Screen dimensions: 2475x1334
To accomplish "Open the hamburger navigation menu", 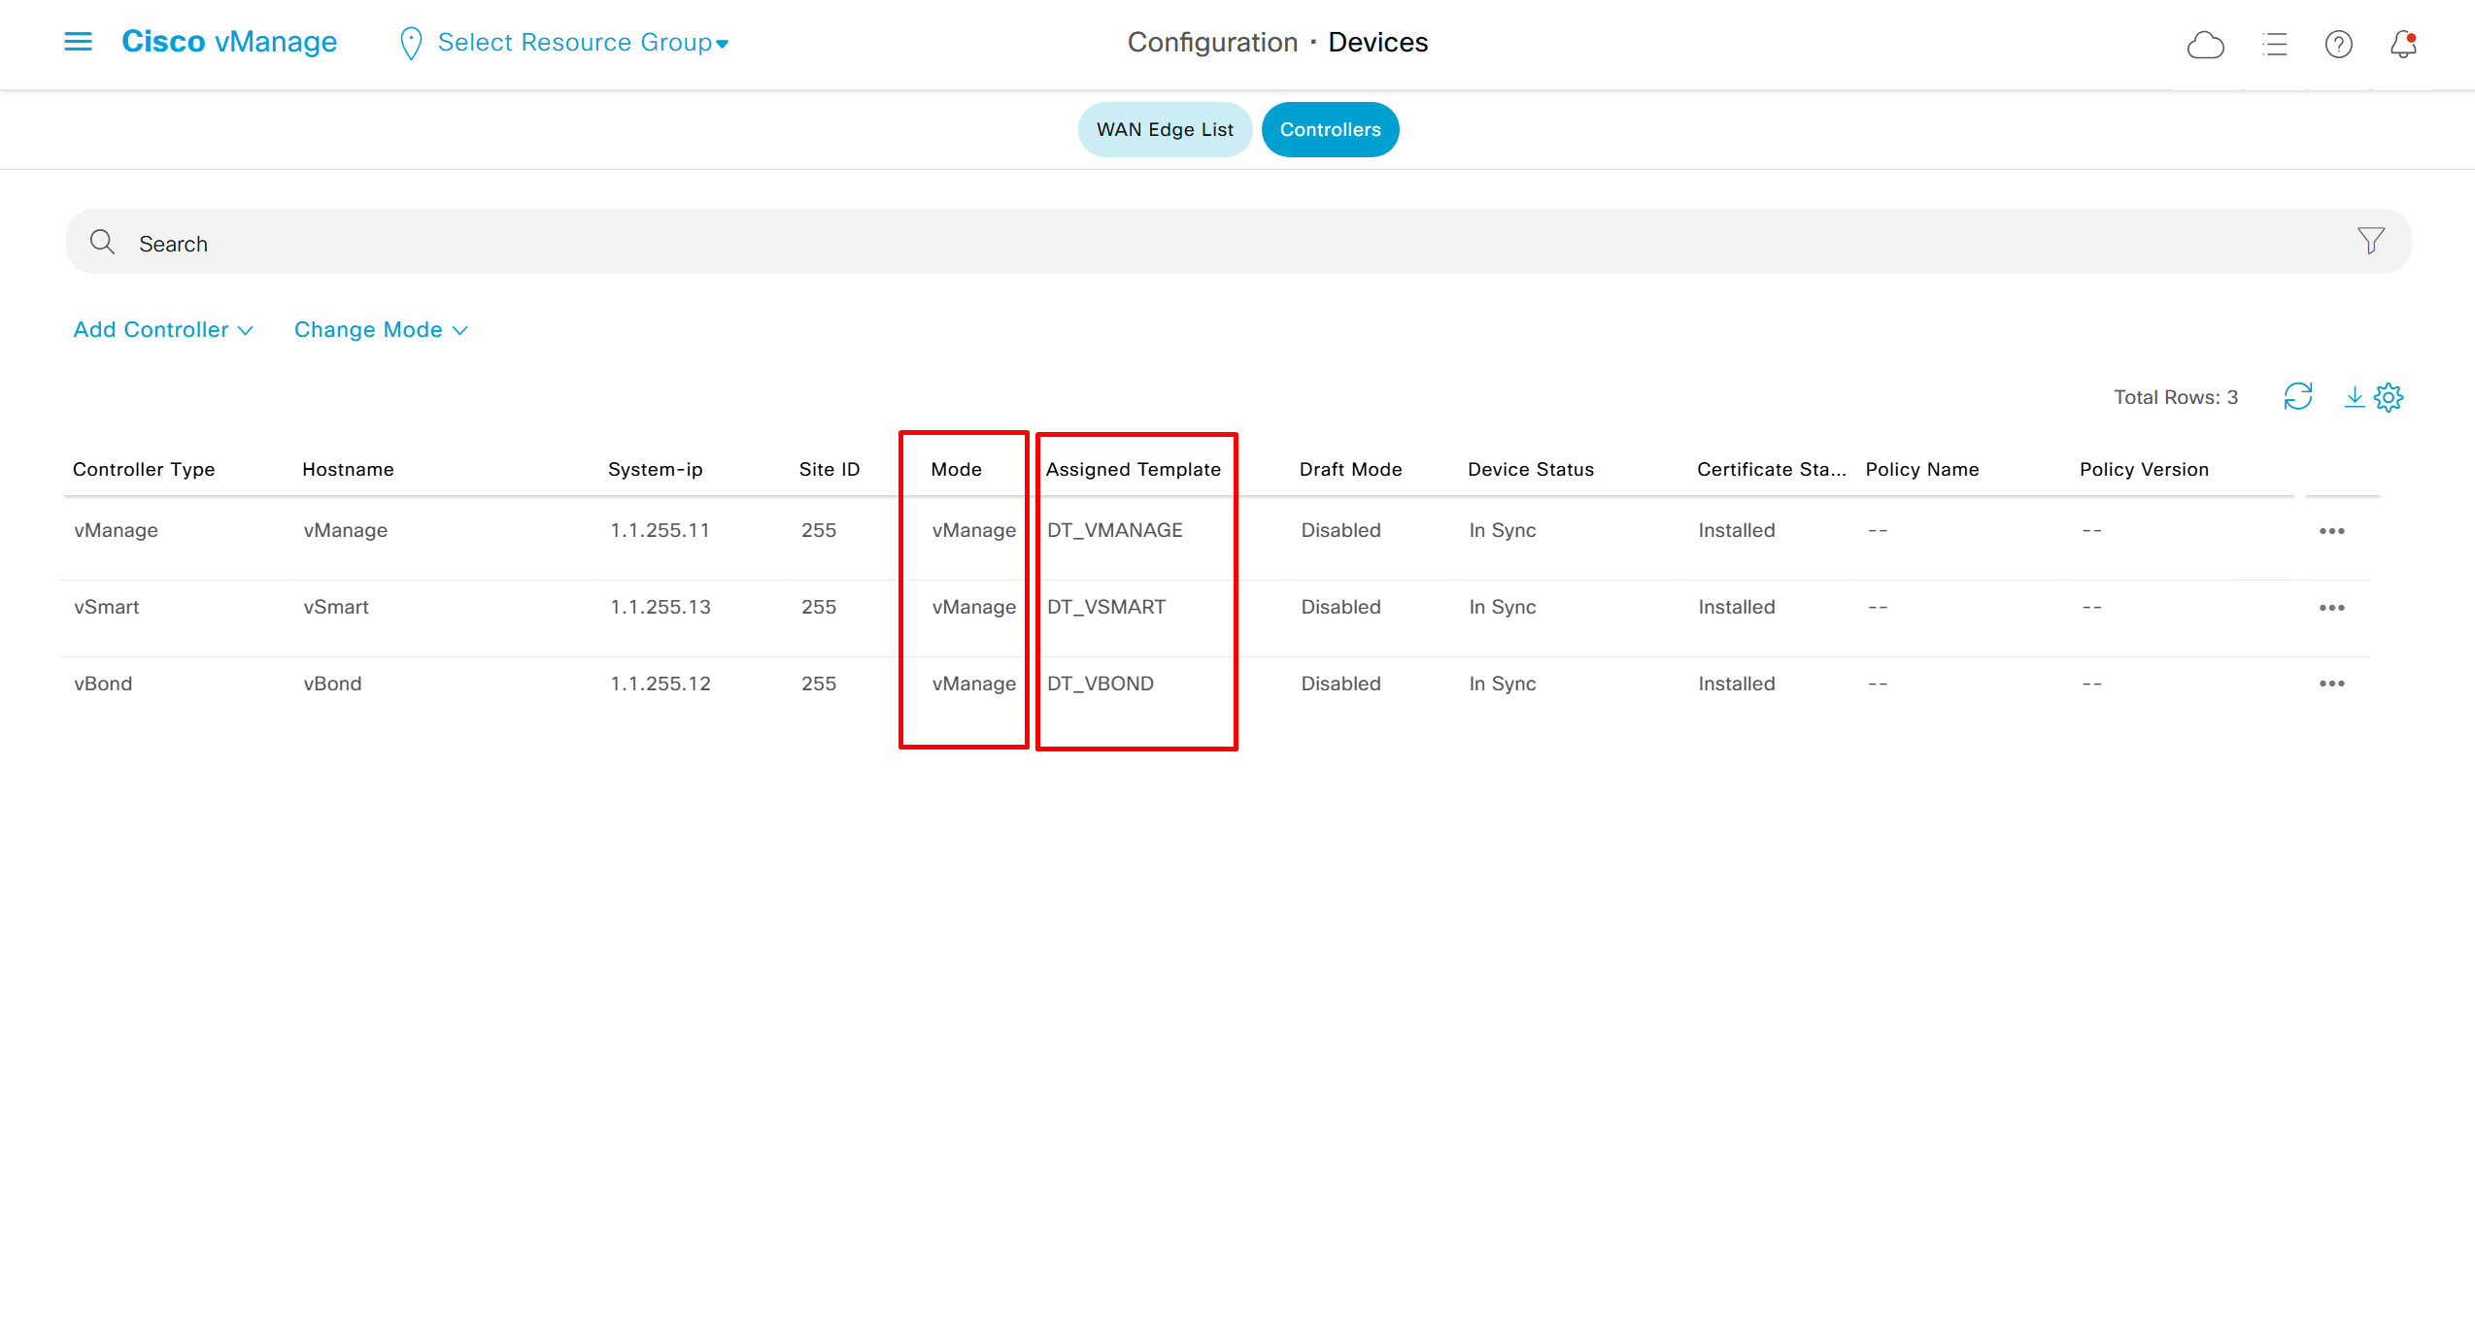I will click(78, 42).
